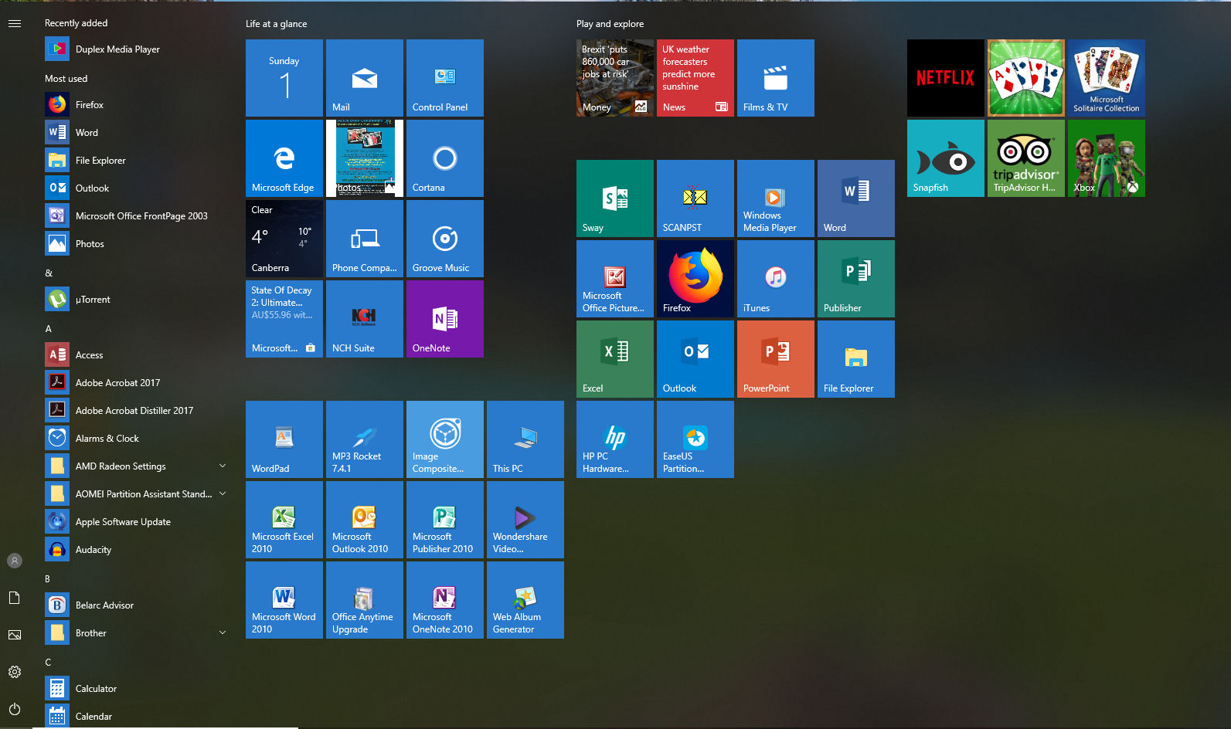Screen dimensions: 1231x729
Task: Open the Image Composite Editor tile
Action: click(444, 439)
